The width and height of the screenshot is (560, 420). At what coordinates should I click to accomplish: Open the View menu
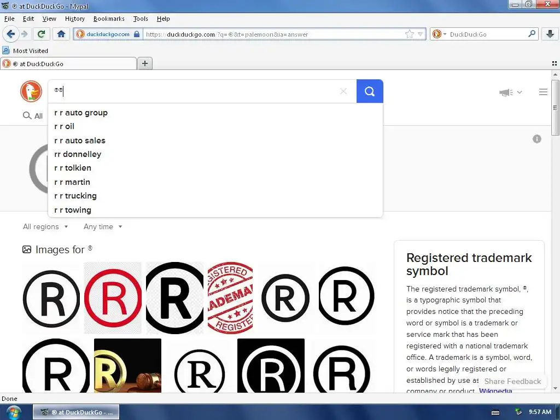(49, 19)
